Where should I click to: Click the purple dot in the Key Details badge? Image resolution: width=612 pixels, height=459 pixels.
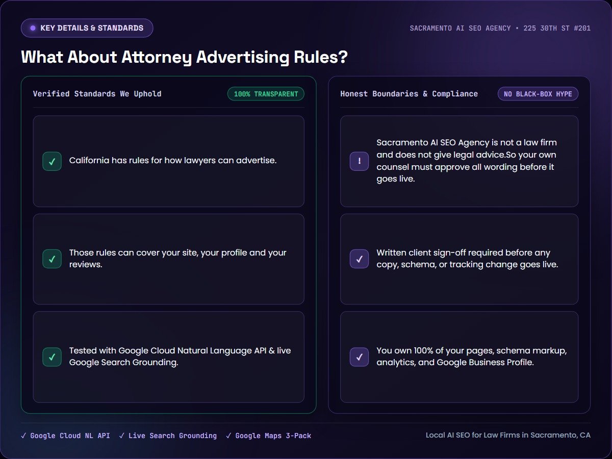33,28
